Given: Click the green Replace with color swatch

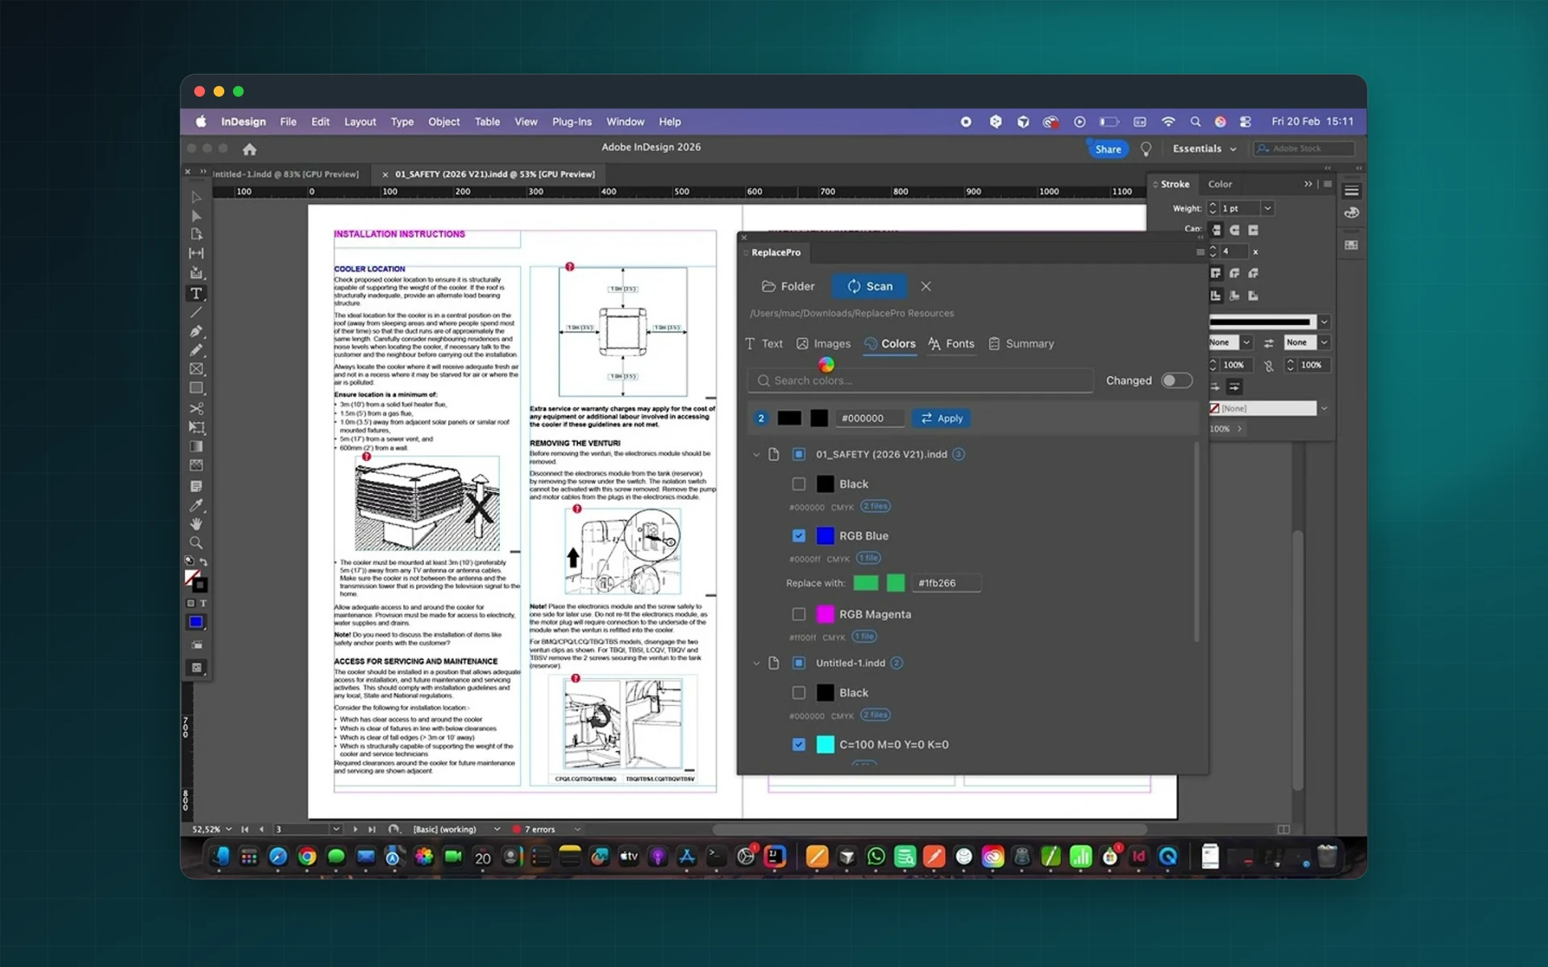Looking at the screenshot, I should click(866, 583).
